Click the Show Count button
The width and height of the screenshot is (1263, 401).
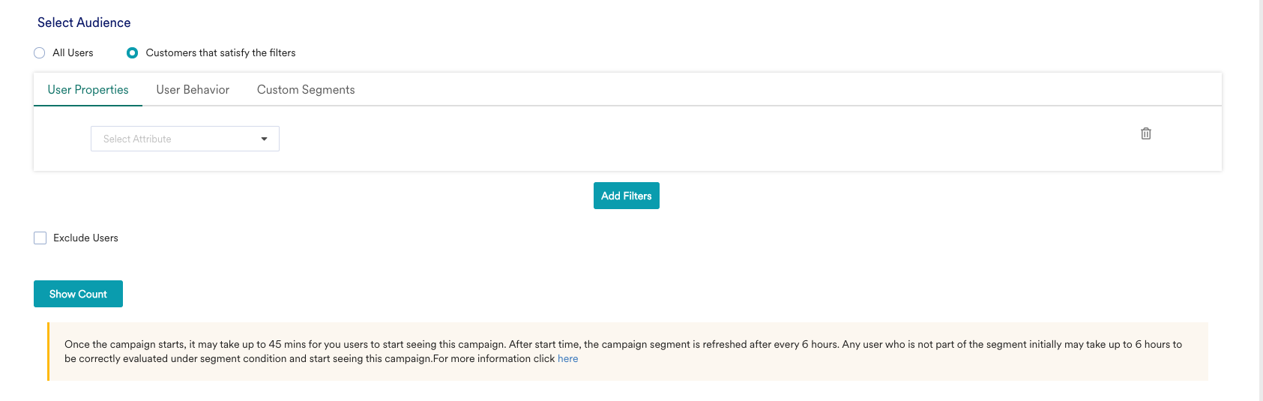click(78, 294)
